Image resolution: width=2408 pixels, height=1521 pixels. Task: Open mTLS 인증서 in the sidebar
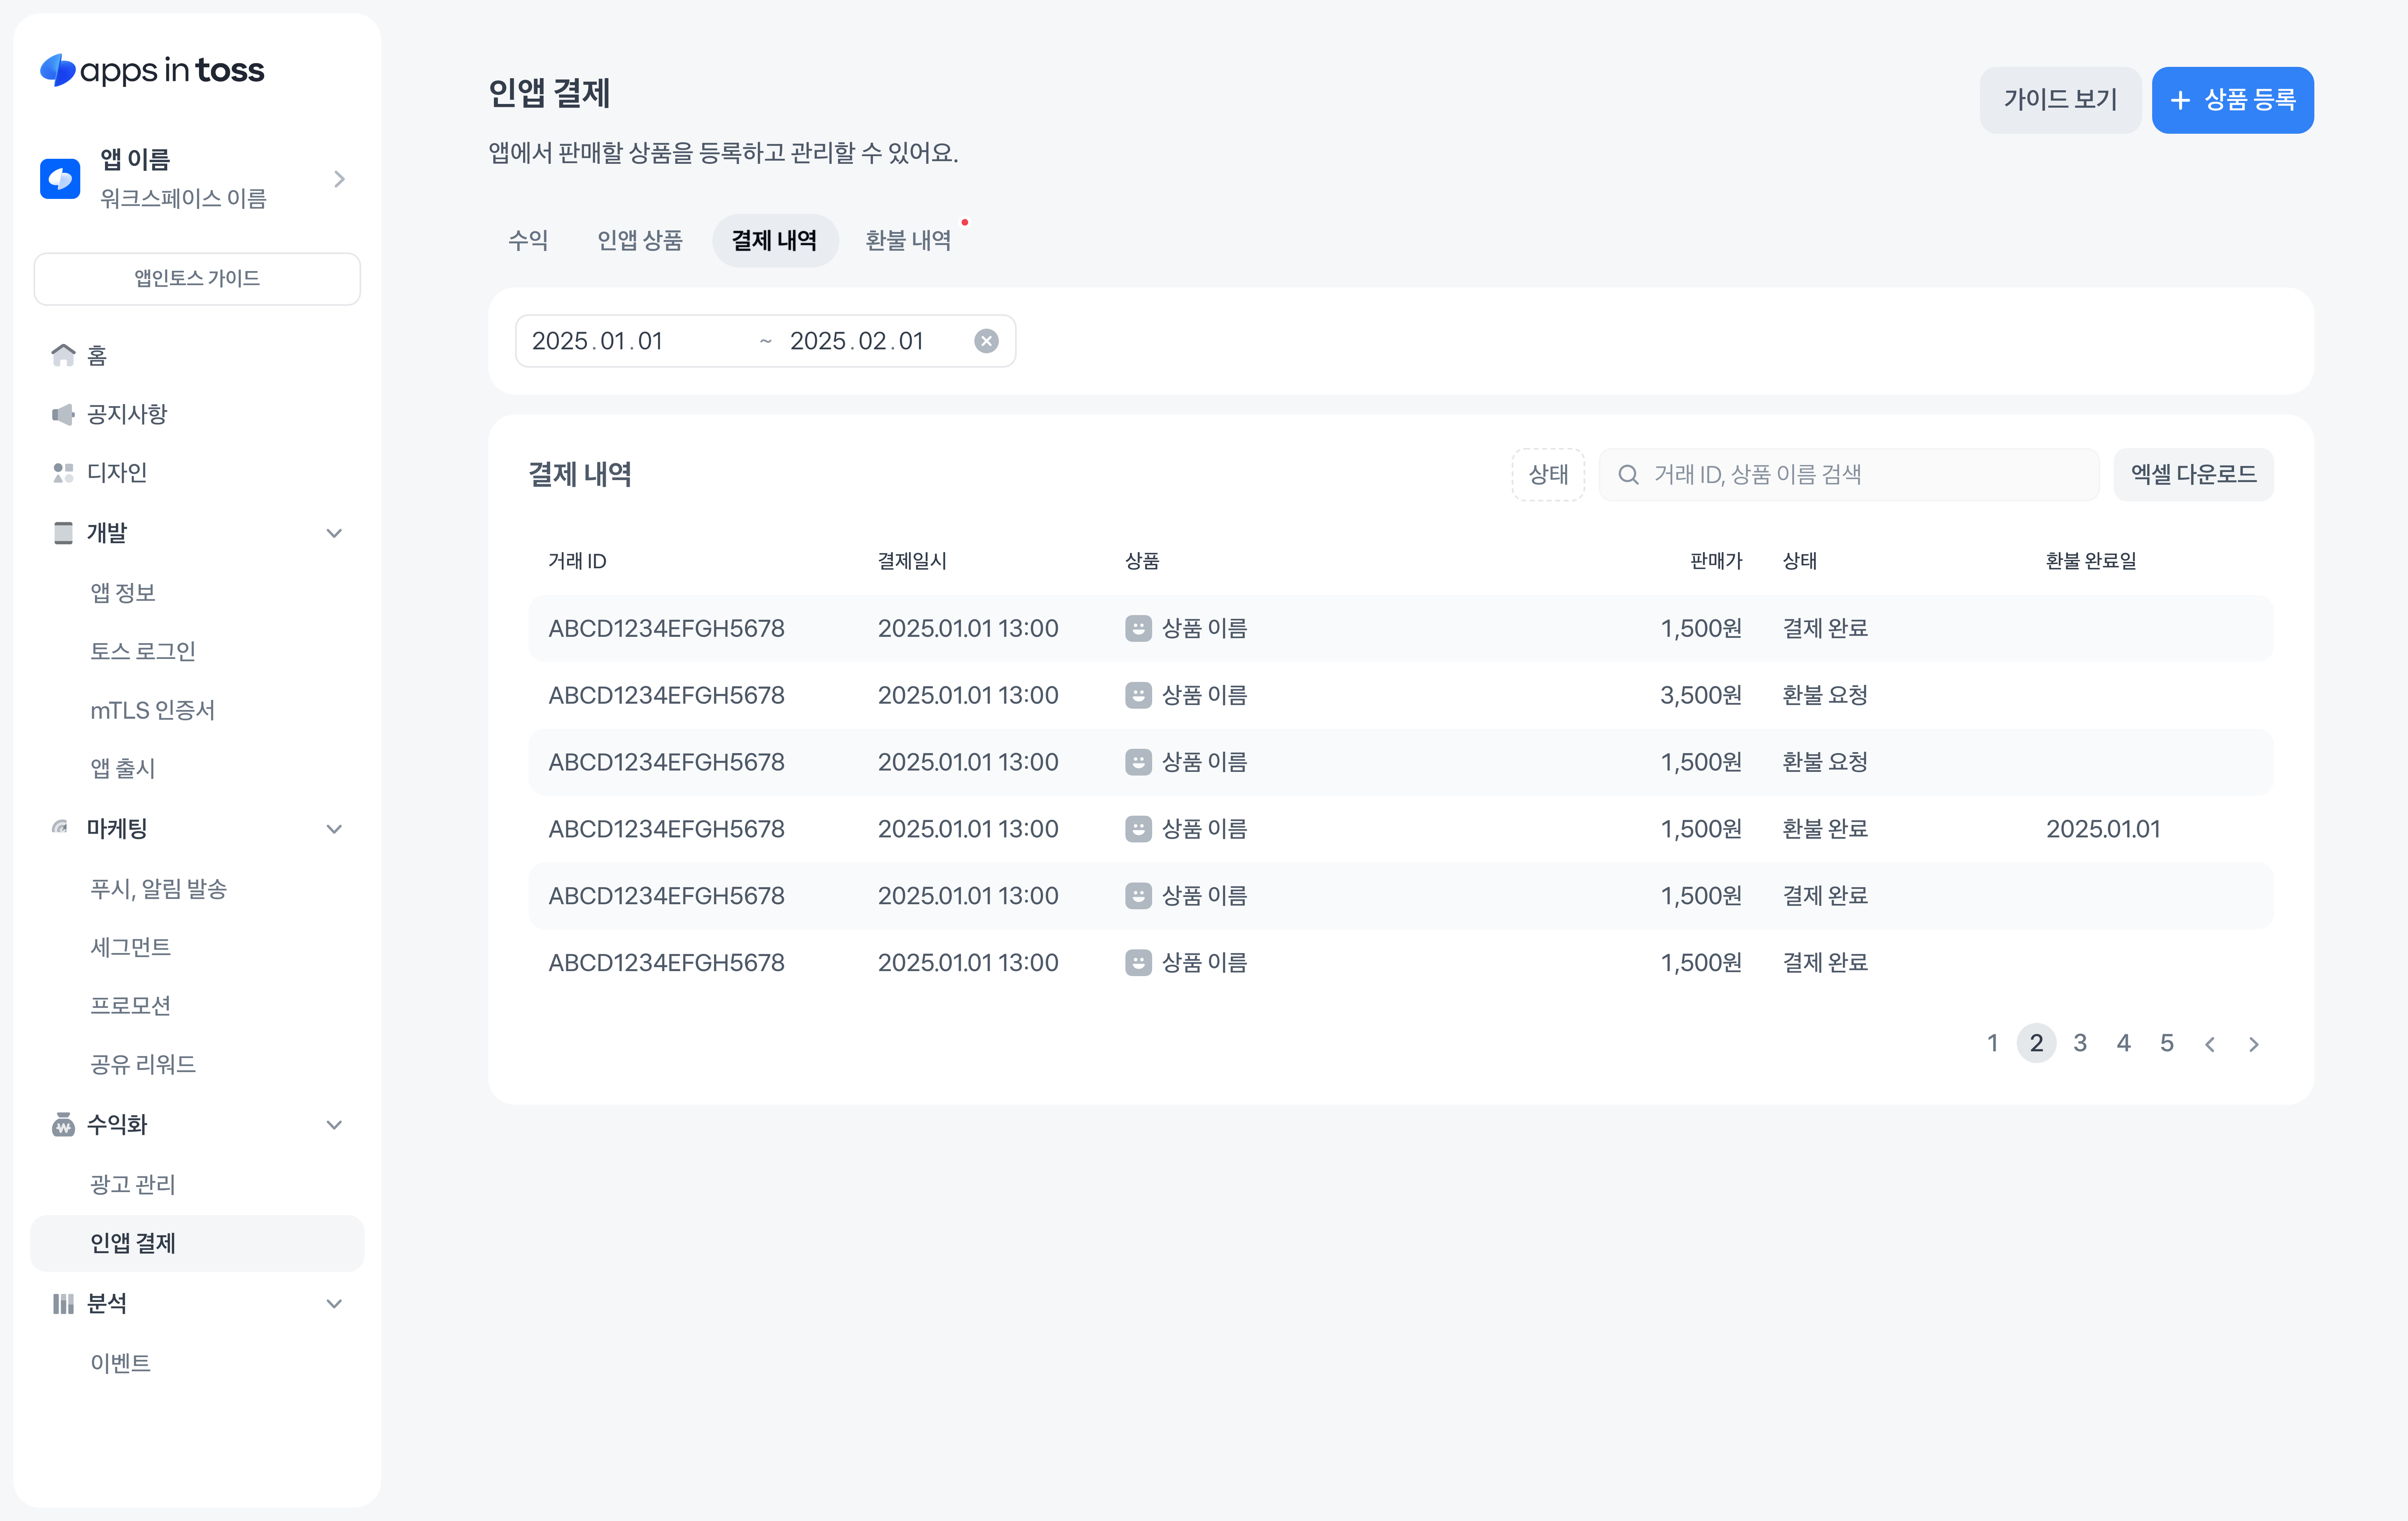pyautogui.click(x=153, y=710)
